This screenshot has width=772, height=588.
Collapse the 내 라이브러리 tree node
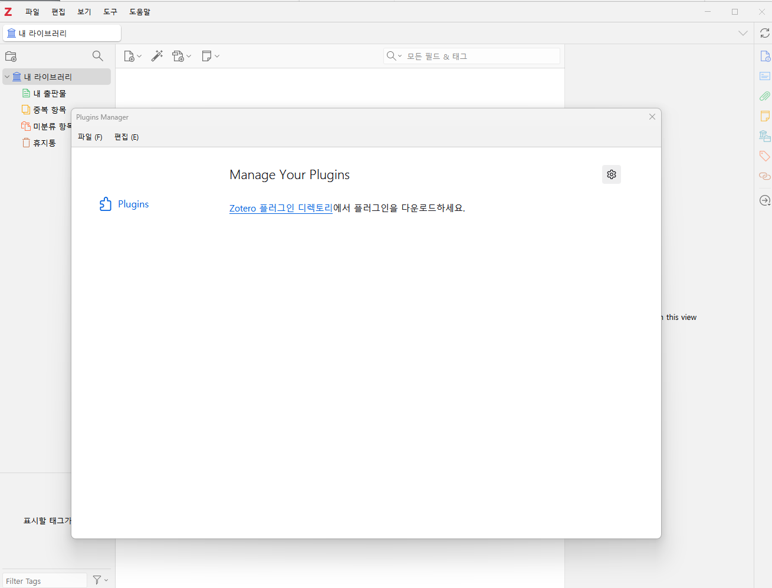(7, 77)
